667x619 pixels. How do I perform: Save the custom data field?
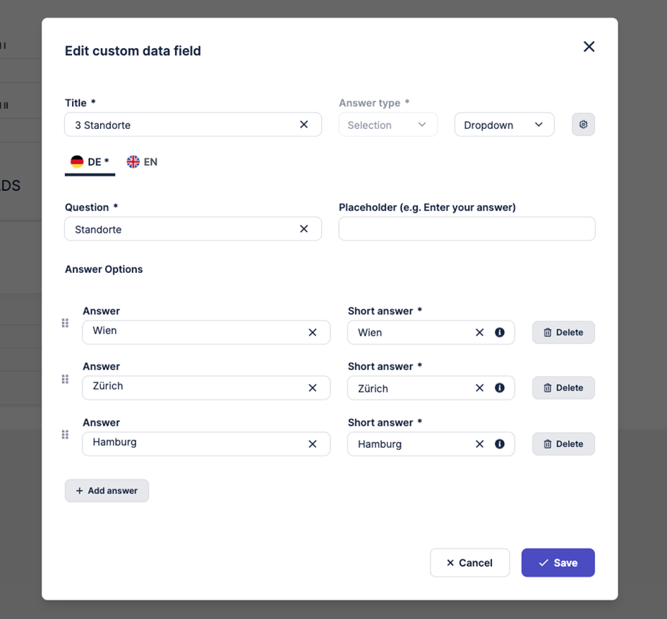tap(558, 563)
